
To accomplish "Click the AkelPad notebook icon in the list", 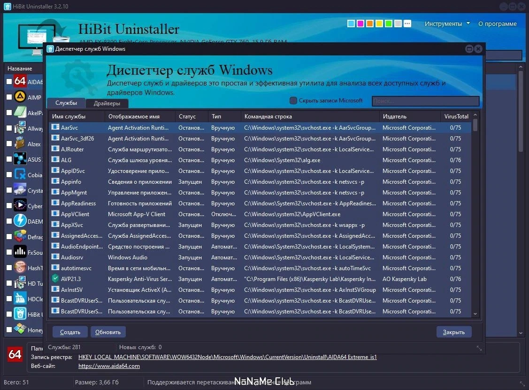I will (20, 112).
